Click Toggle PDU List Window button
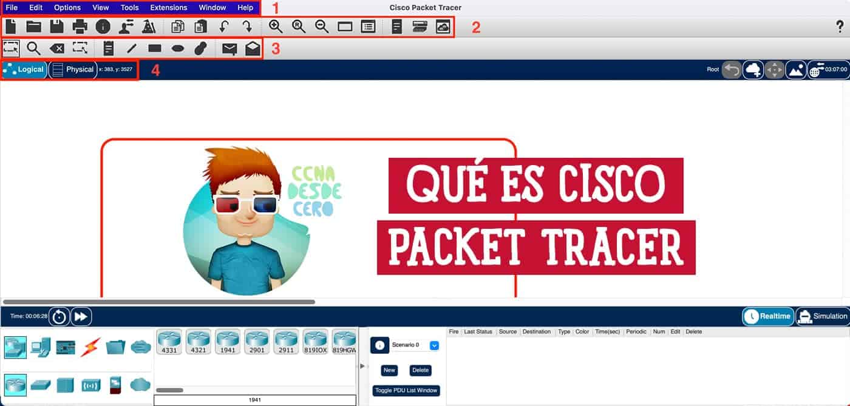This screenshot has width=850, height=406. coord(406,390)
